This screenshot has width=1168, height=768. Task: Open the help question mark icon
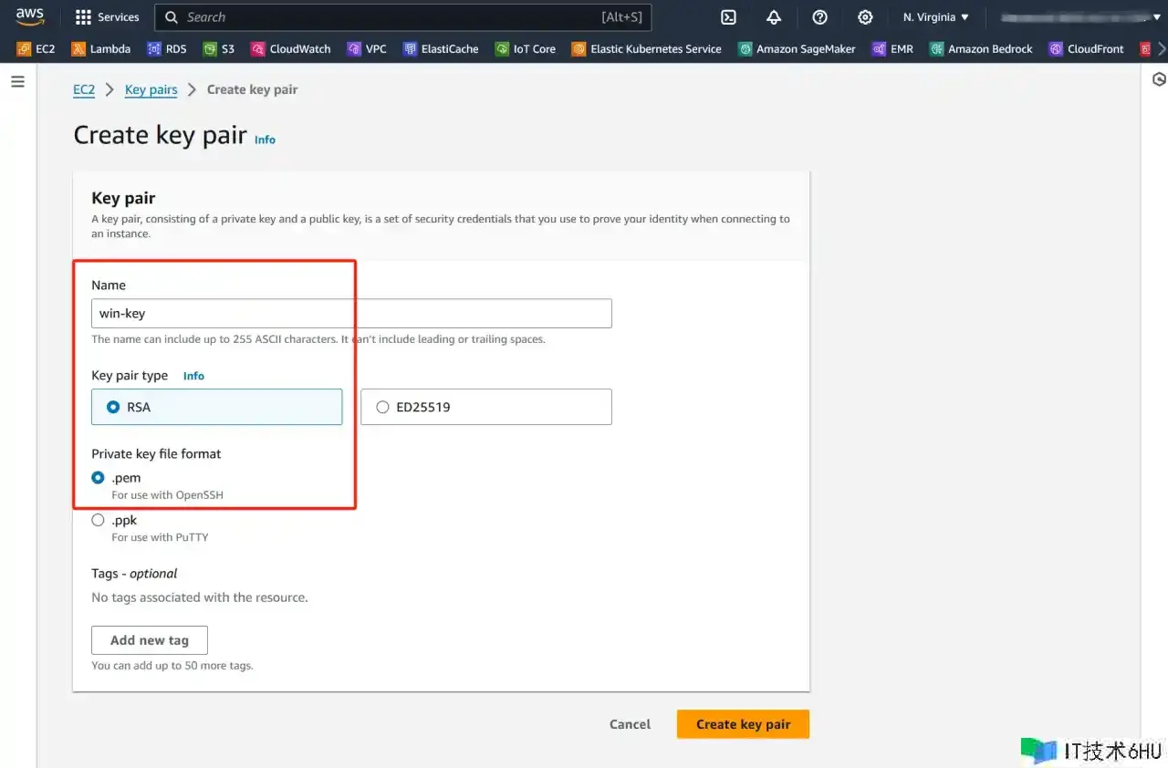[819, 17]
